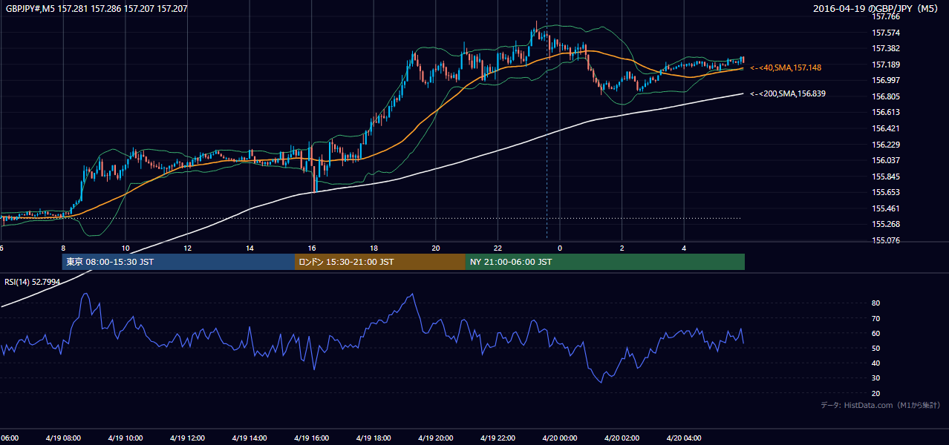Click the 157.382 price axis label
The width and height of the screenshot is (949, 445).
tap(886, 49)
